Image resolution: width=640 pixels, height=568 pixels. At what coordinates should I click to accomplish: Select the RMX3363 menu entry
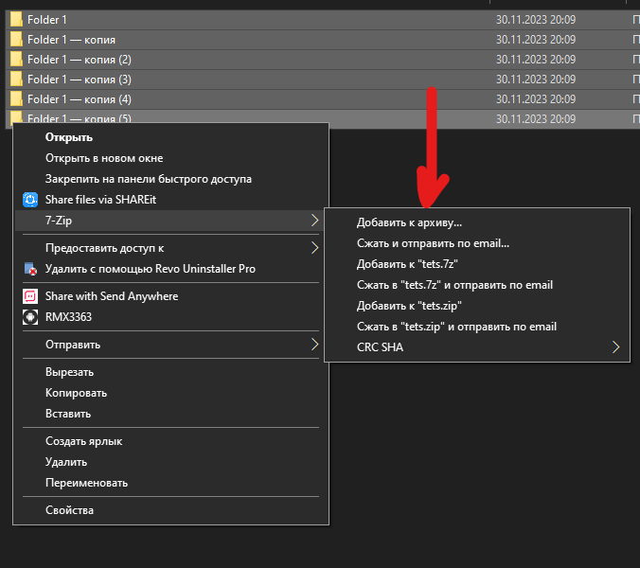click(68, 317)
